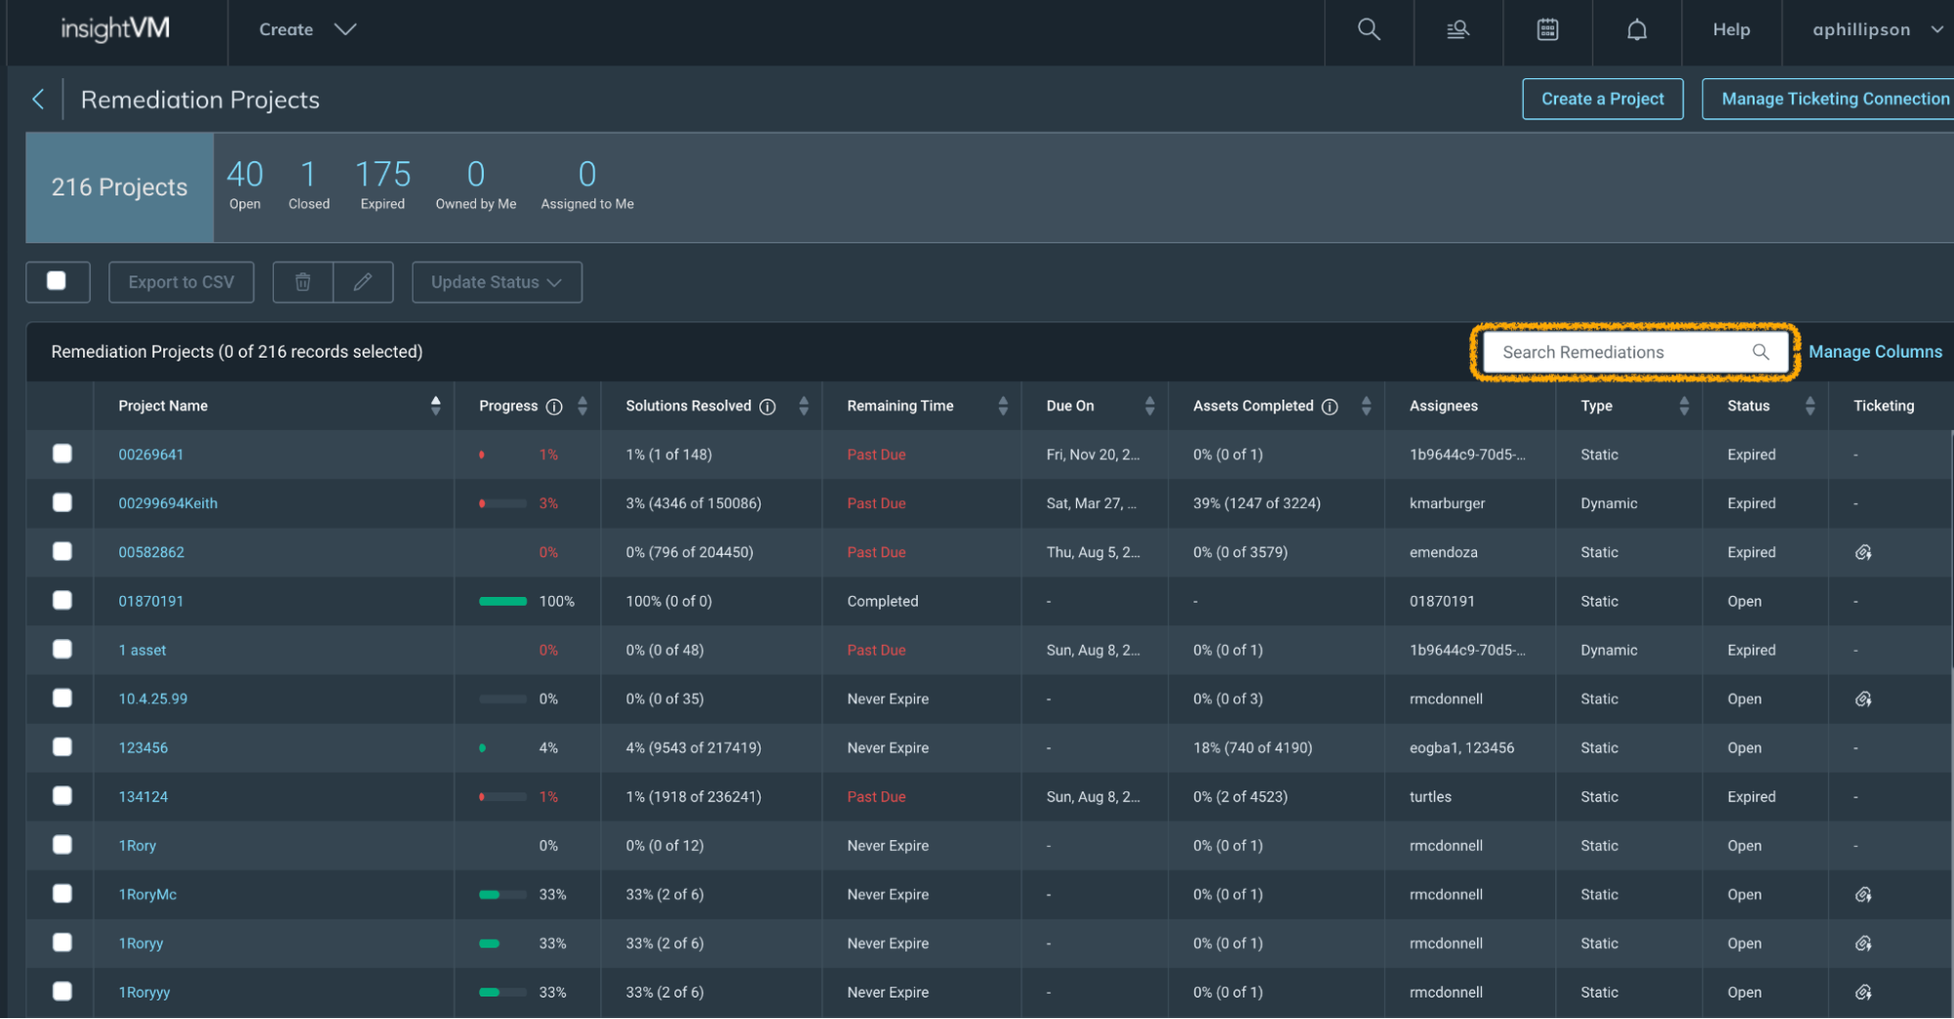
Task: Filter by the 40 Open projects tab
Action: 244,186
